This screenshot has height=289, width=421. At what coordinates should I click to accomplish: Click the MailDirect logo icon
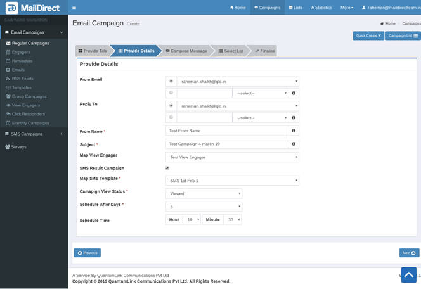point(10,8)
